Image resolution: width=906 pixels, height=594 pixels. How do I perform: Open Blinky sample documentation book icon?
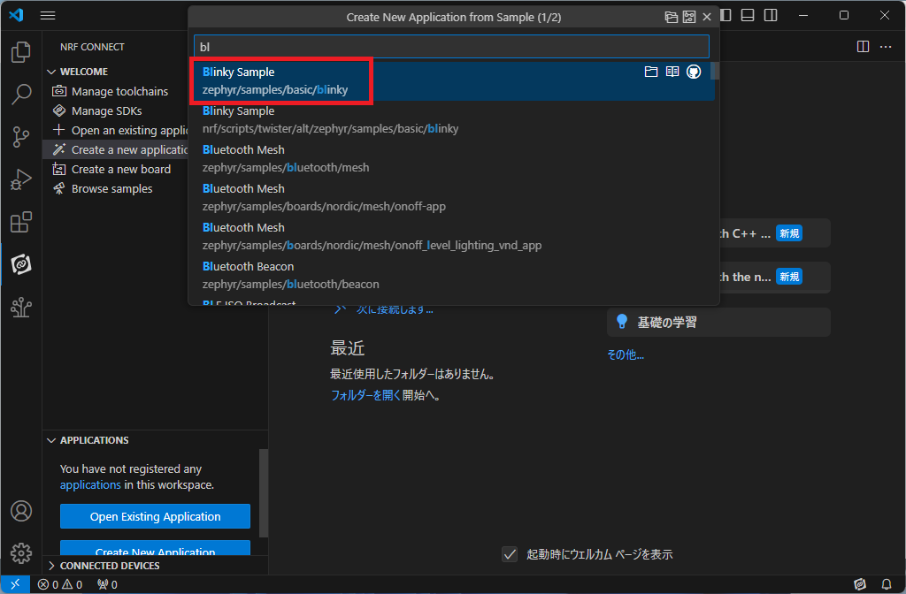[x=672, y=72]
